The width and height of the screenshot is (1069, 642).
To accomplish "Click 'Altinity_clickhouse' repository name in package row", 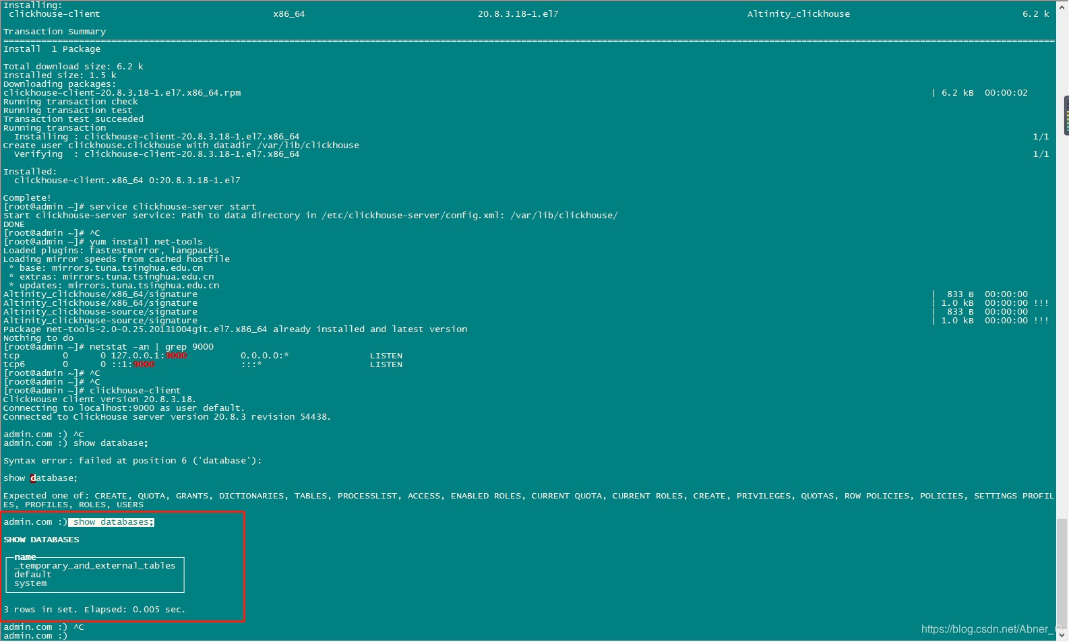I will (799, 14).
